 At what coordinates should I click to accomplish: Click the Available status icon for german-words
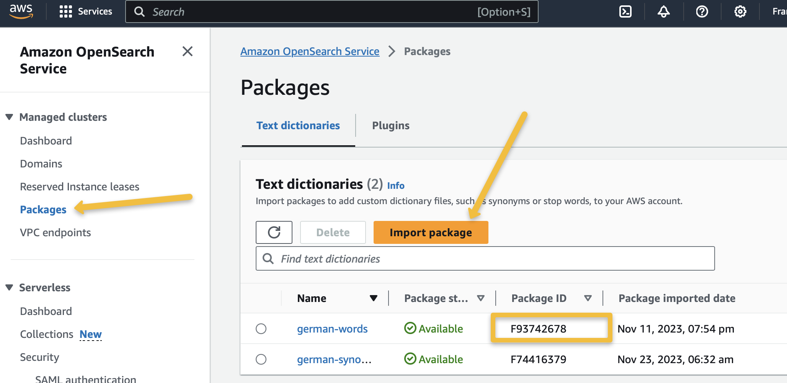[x=410, y=328]
